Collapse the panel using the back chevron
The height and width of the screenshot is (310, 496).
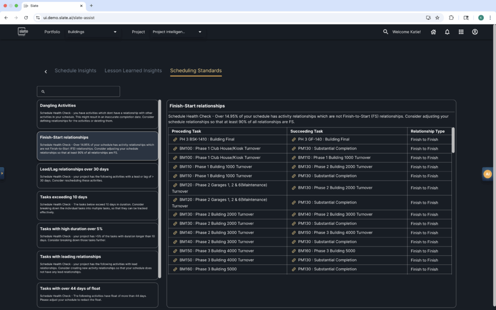click(x=45, y=71)
